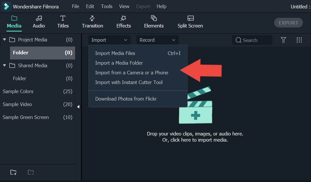Collapse the media library side panel arrow

(x=78, y=107)
